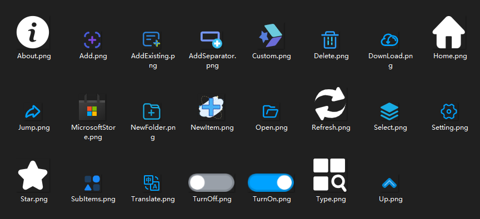
Task: Click the Home.png house icon
Action: pyautogui.click(x=449, y=32)
